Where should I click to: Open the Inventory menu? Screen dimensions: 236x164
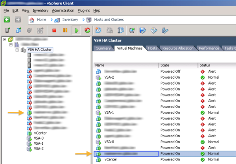(41, 11)
